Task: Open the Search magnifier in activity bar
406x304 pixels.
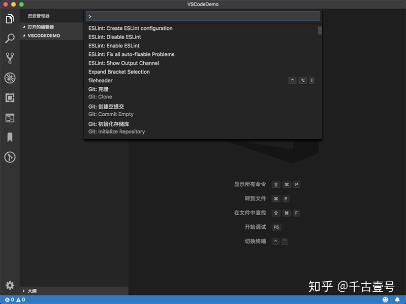Action: coord(10,38)
